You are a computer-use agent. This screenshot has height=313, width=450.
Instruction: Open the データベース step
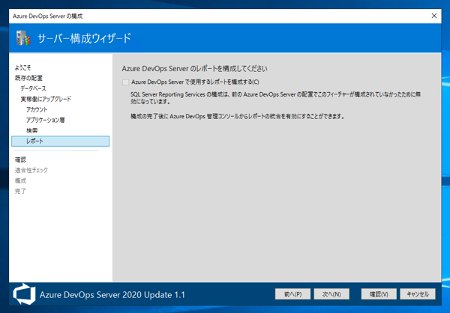[33, 88]
